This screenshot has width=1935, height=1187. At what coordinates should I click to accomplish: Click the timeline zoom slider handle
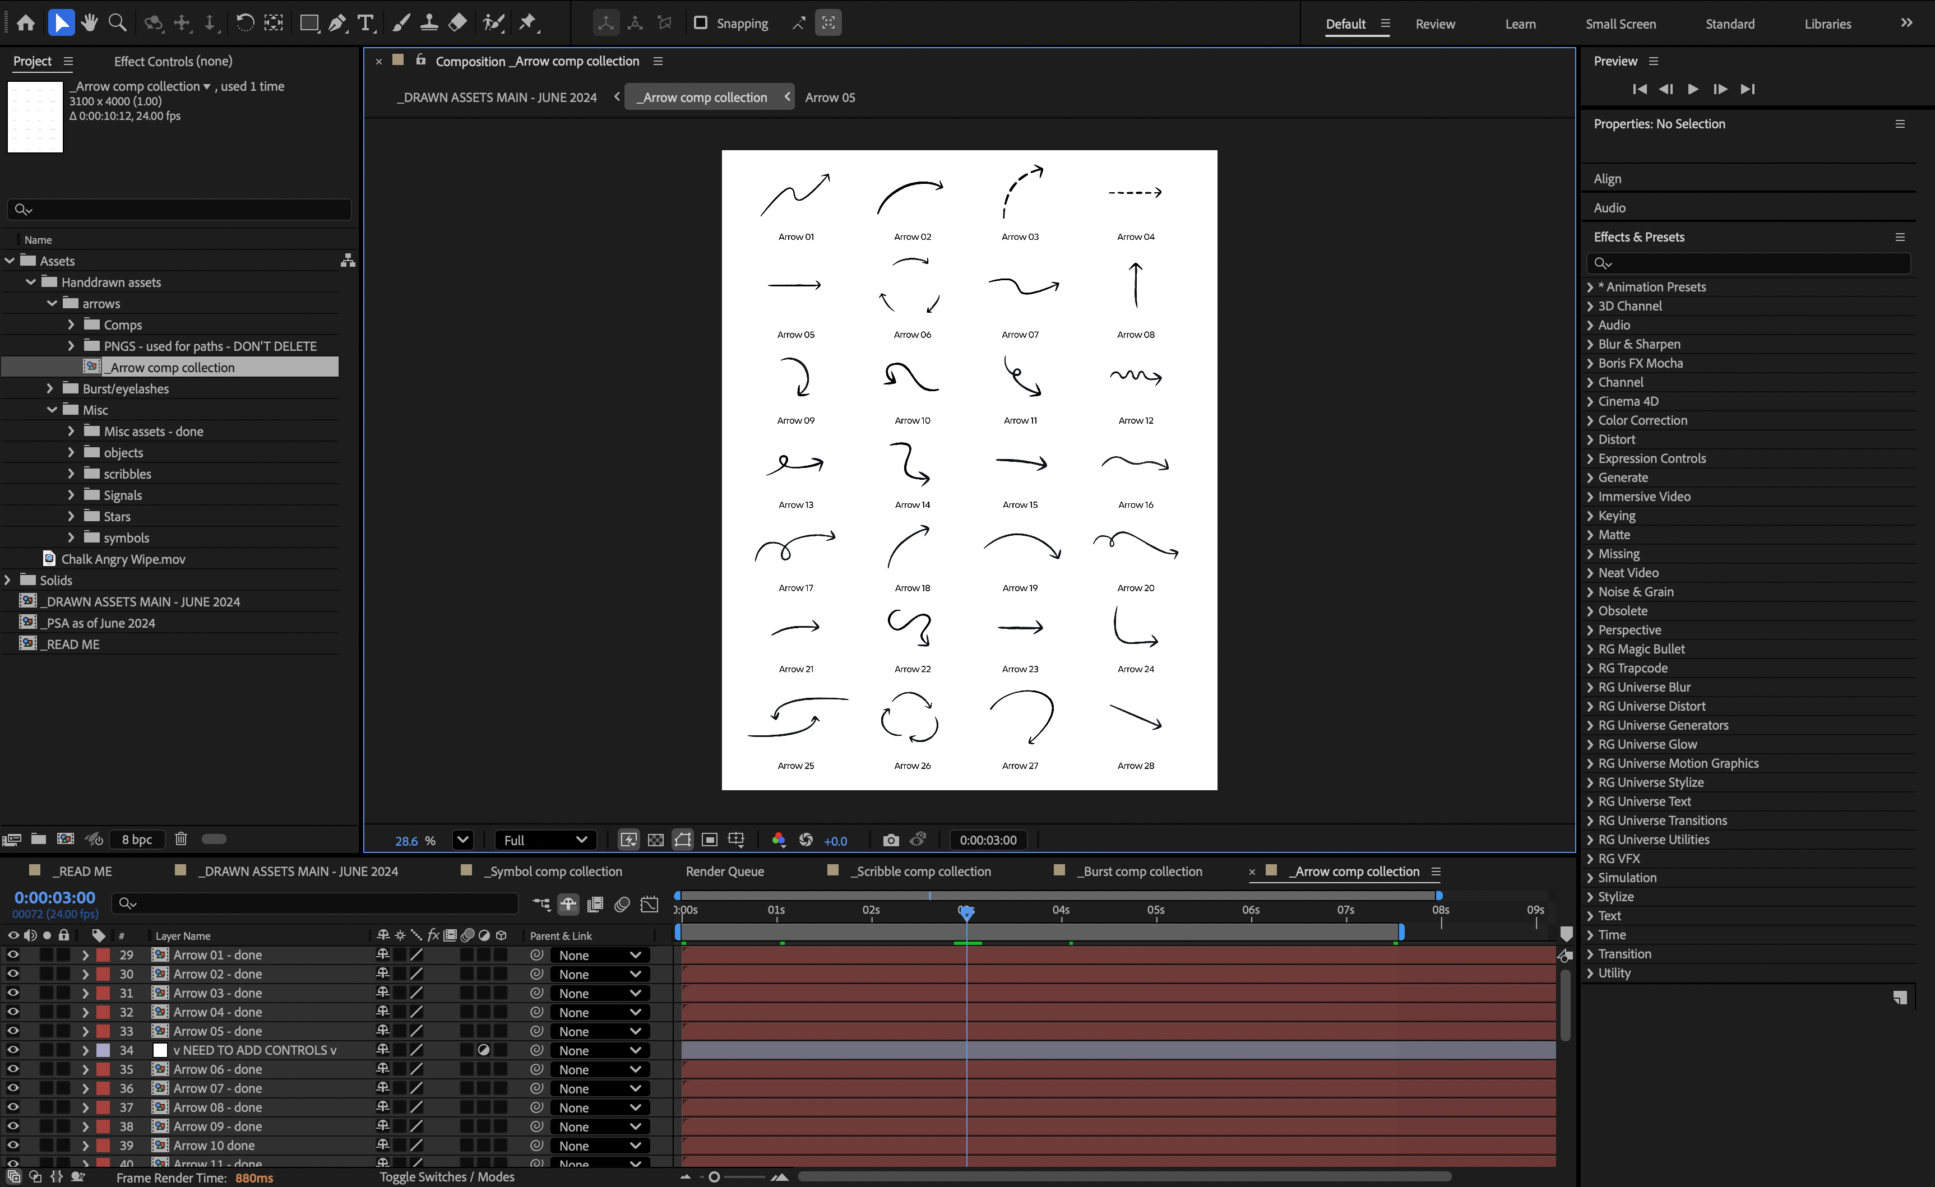tap(714, 1177)
